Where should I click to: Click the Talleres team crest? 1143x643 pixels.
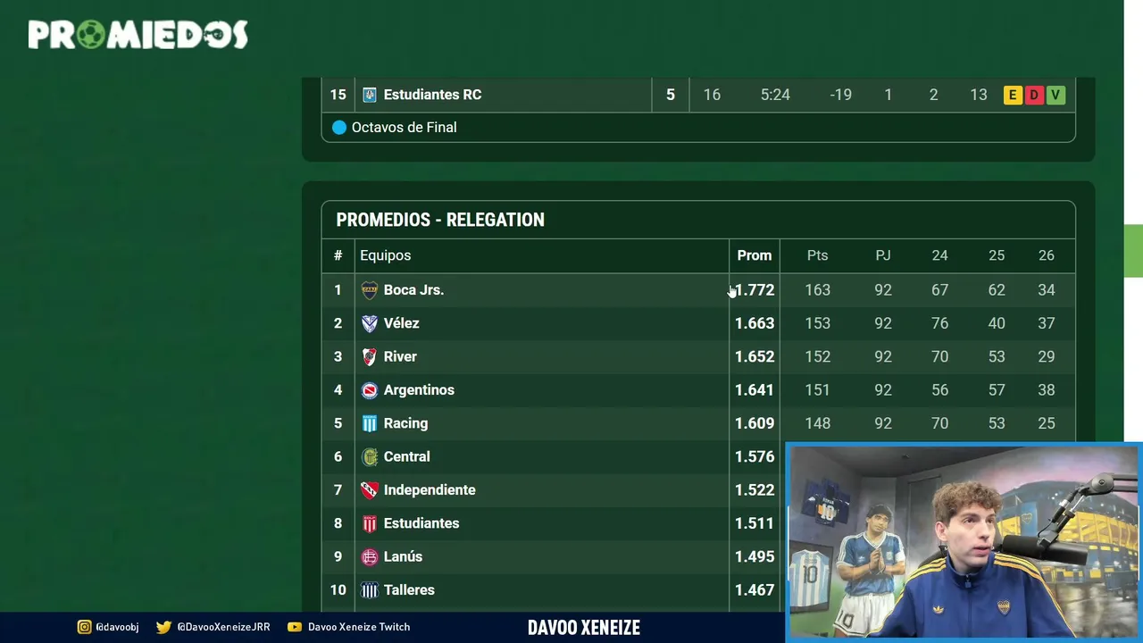point(370,590)
